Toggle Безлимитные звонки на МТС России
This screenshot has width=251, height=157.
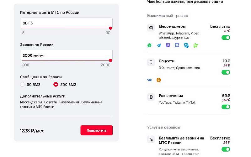pos(226,149)
